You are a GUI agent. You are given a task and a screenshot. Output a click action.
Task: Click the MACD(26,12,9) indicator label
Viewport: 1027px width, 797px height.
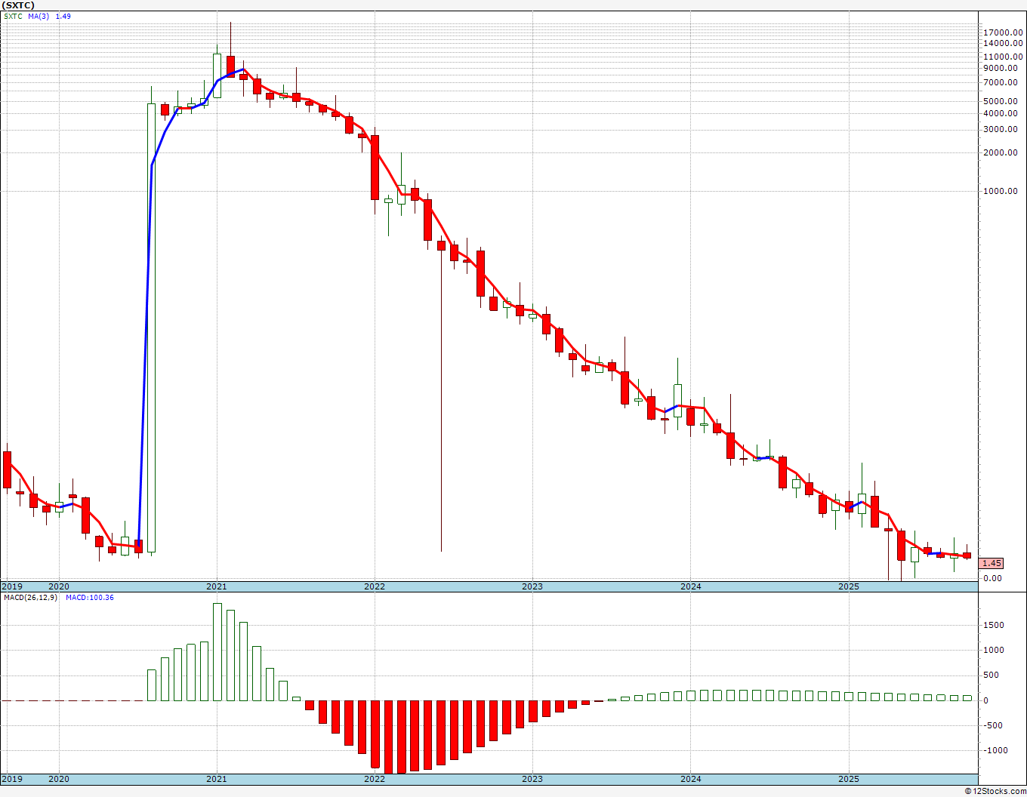point(30,598)
